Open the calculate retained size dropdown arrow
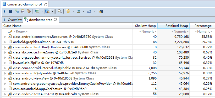This screenshot has height=98, width=215. (84, 11)
